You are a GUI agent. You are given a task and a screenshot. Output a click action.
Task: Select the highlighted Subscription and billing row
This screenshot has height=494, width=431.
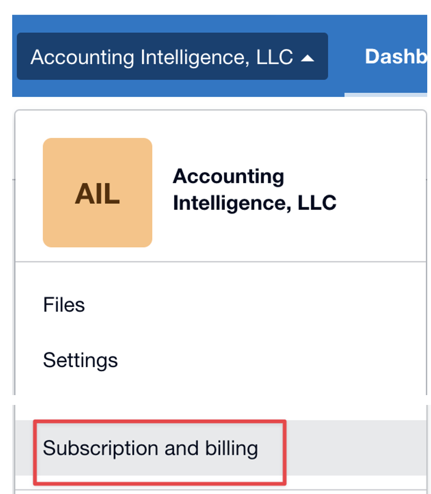221,448
